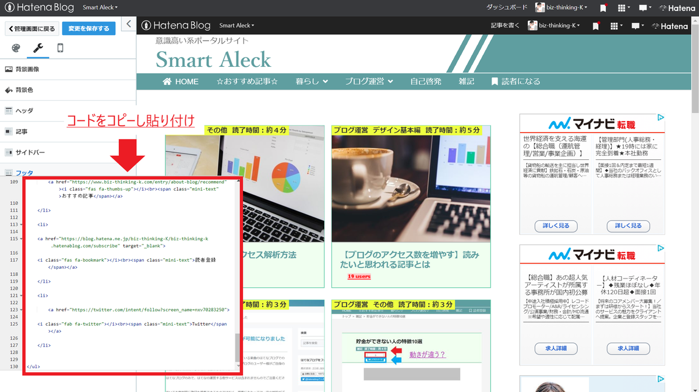This screenshot has width=699, height=392.
Task: Open the message bubble icon in the preview header
Action: coord(636,26)
